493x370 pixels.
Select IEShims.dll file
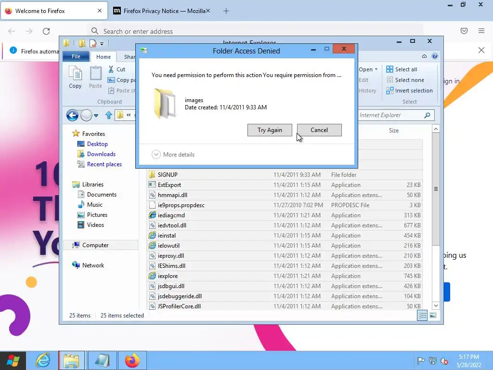[x=285, y=265]
